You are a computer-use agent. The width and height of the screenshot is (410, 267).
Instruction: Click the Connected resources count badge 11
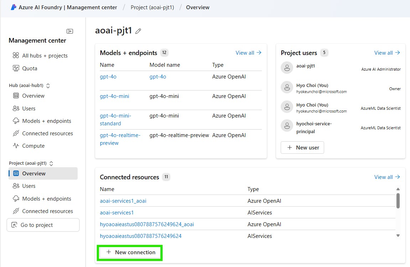(166, 176)
